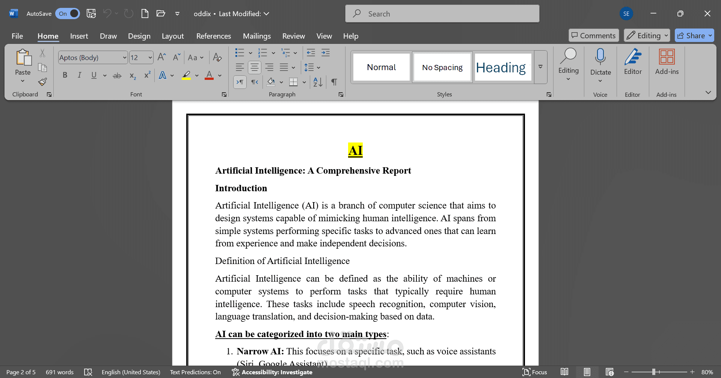Apply the Normal style

[382, 67]
